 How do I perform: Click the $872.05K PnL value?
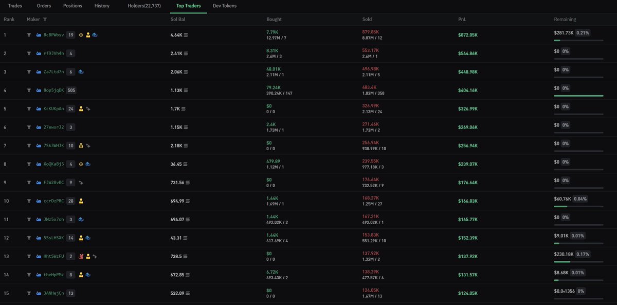tap(468, 35)
